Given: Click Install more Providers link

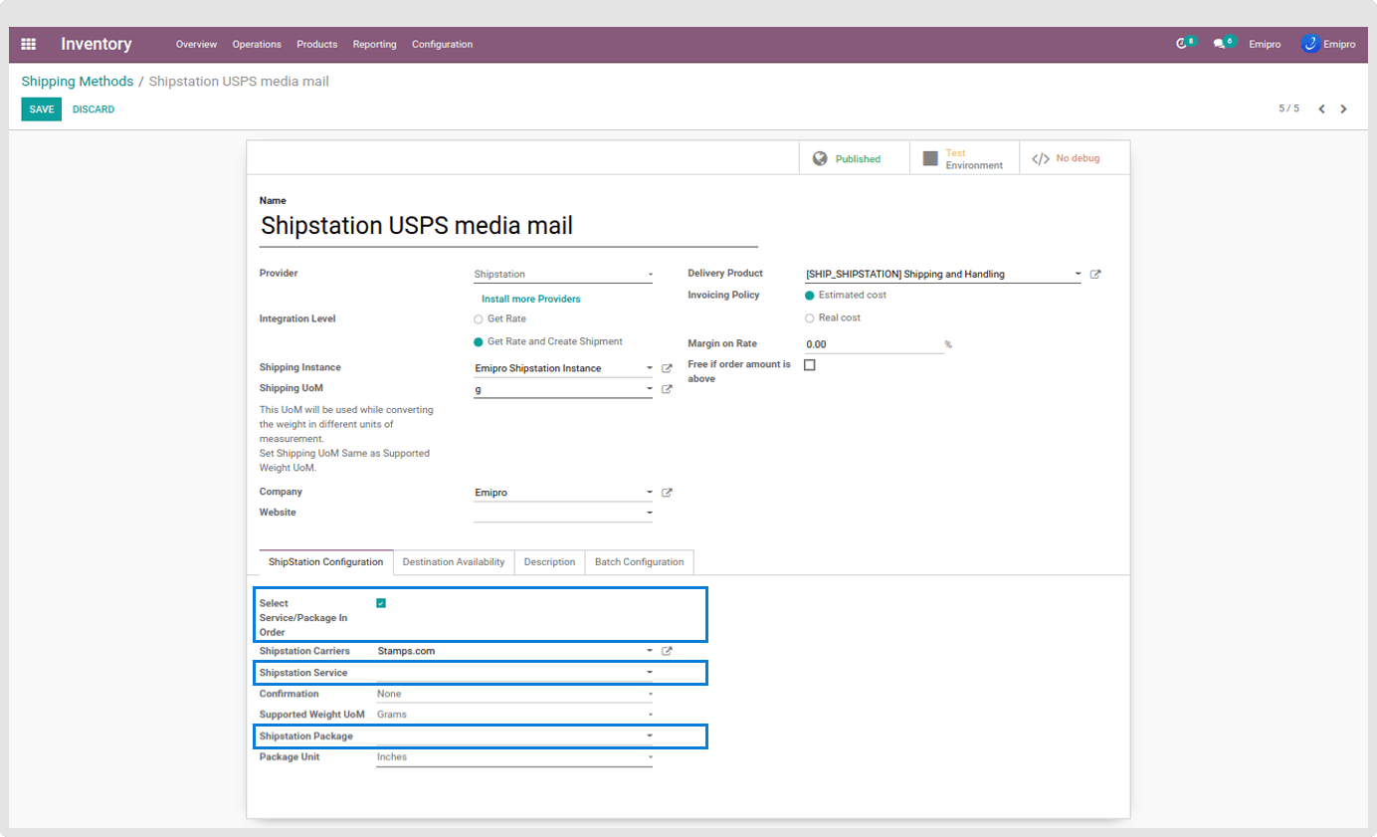Looking at the screenshot, I should (x=531, y=299).
